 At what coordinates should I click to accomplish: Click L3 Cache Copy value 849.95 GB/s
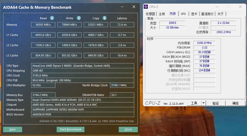click(x=96, y=55)
